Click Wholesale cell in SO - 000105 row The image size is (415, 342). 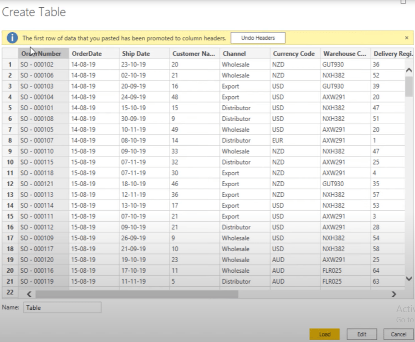click(x=245, y=129)
